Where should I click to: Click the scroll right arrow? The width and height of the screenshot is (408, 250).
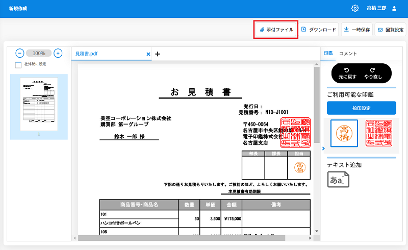[310, 238]
